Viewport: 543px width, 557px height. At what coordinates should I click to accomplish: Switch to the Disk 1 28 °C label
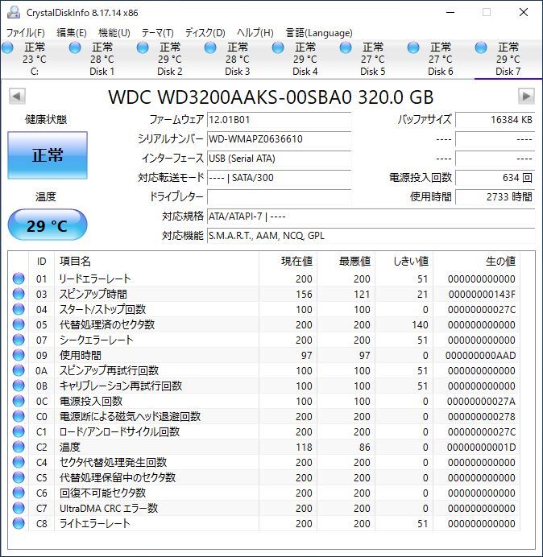pos(102,60)
